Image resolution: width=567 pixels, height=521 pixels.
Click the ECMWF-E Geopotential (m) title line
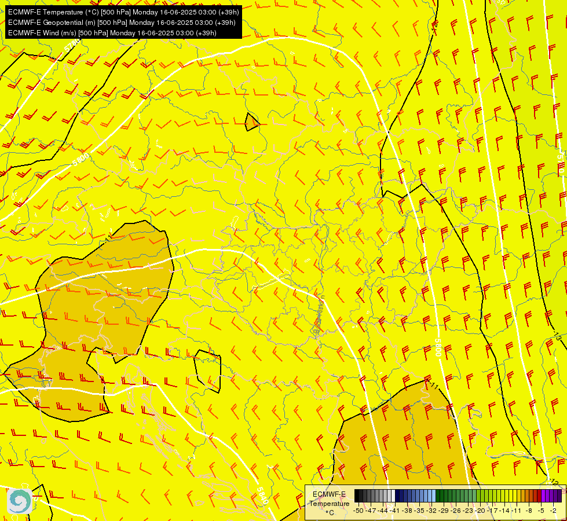click(x=122, y=23)
